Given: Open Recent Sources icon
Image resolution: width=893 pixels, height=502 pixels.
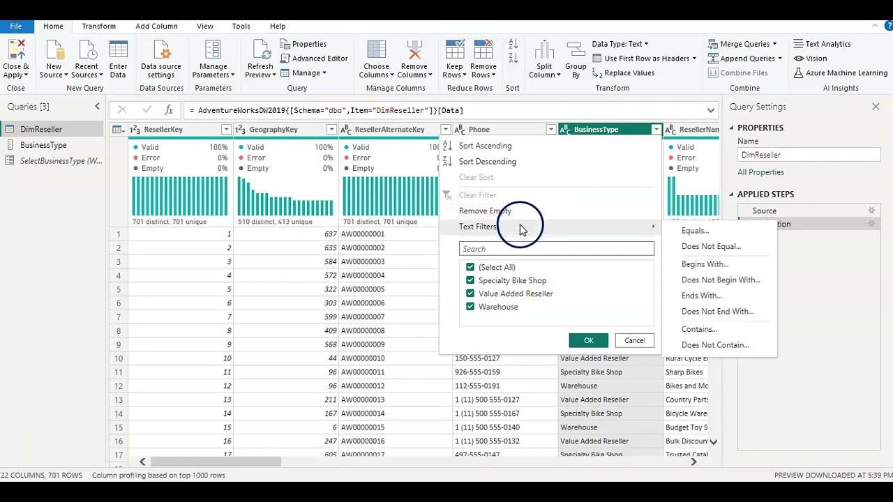Looking at the screenshot, I should click(87, 50).
